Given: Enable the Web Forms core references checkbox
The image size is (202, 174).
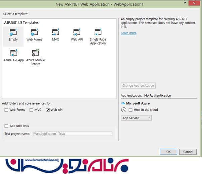Looking at the screenshot, I should 6,110.
